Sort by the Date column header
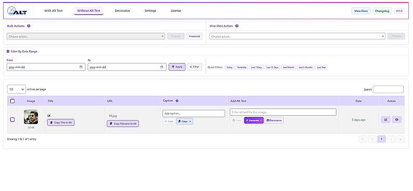Image resolution: width=413 pixels, height=191 pixels. click(358, 101)
